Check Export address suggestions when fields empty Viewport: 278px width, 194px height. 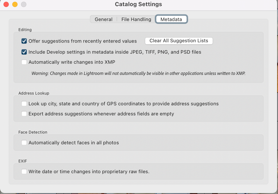pyautogui.click(x=24, y=114)
